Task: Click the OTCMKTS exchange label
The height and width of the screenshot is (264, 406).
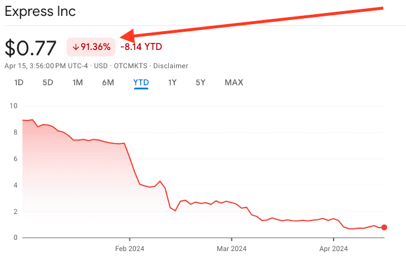Action: pyautogui.click(x=131, y=66)
